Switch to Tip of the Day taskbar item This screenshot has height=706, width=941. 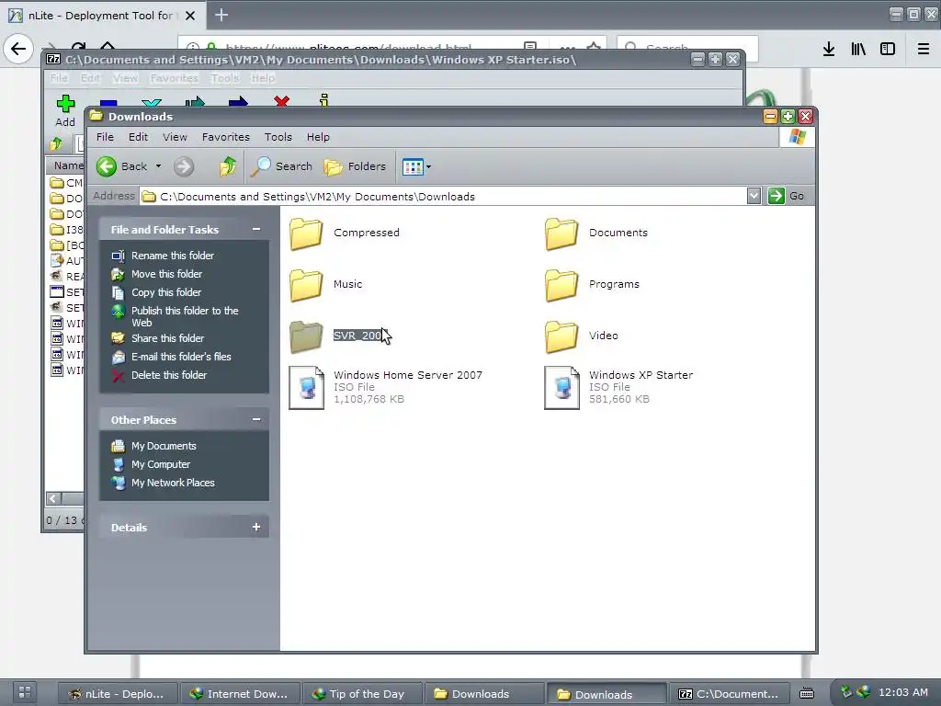[x=363, y=694]
